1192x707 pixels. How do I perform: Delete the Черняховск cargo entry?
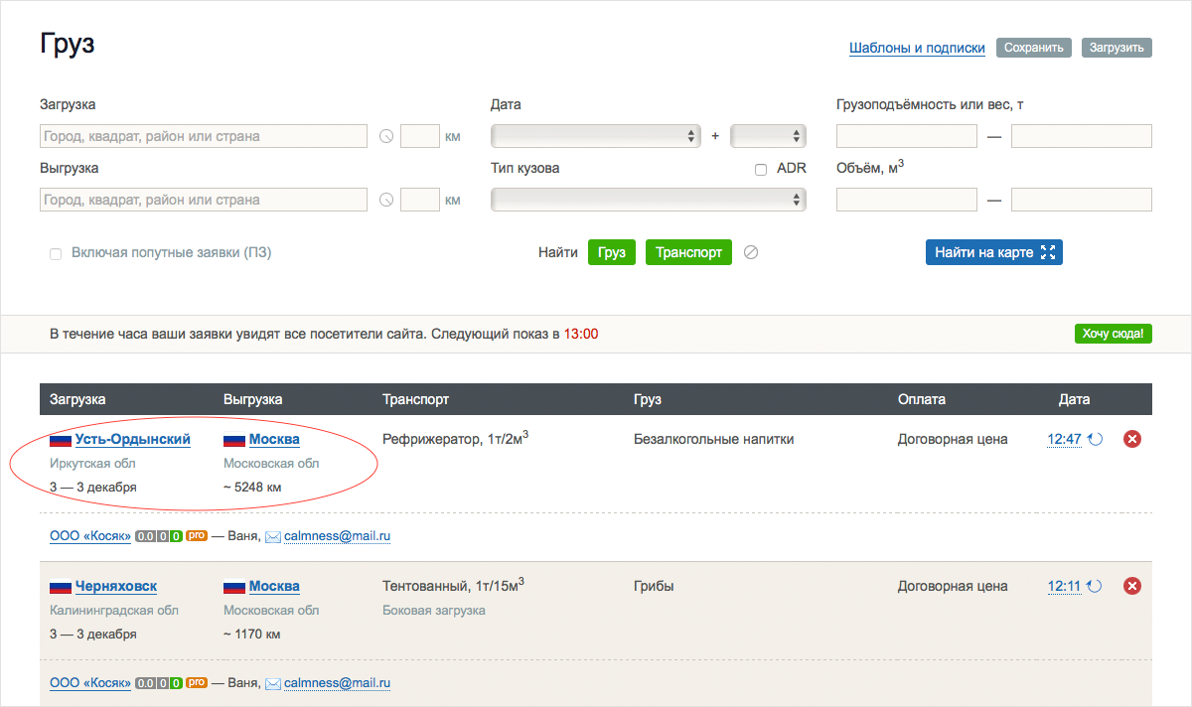(1131, 587)
